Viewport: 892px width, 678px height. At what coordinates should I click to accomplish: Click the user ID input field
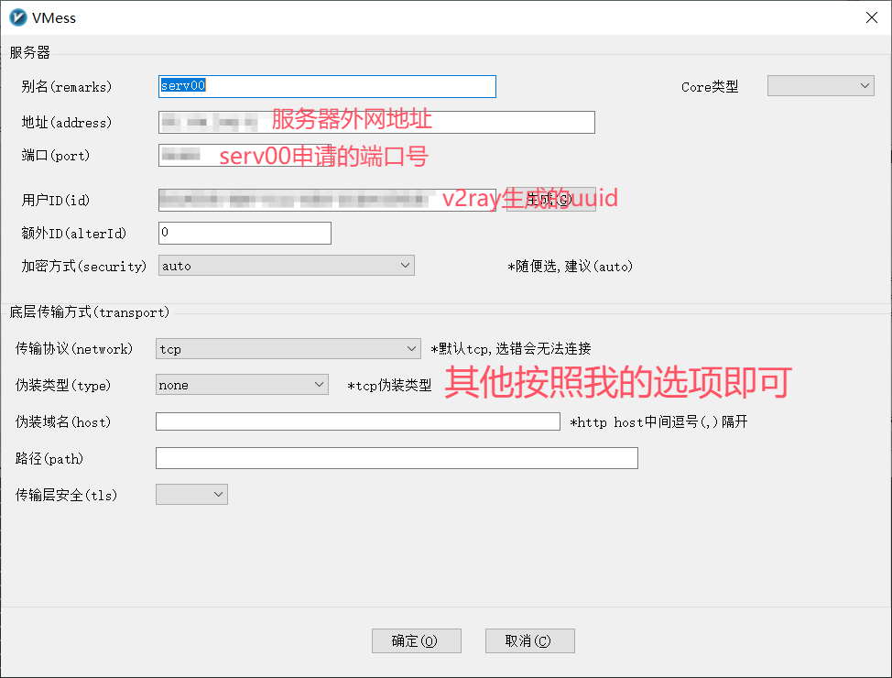click(x=327, y=201)
